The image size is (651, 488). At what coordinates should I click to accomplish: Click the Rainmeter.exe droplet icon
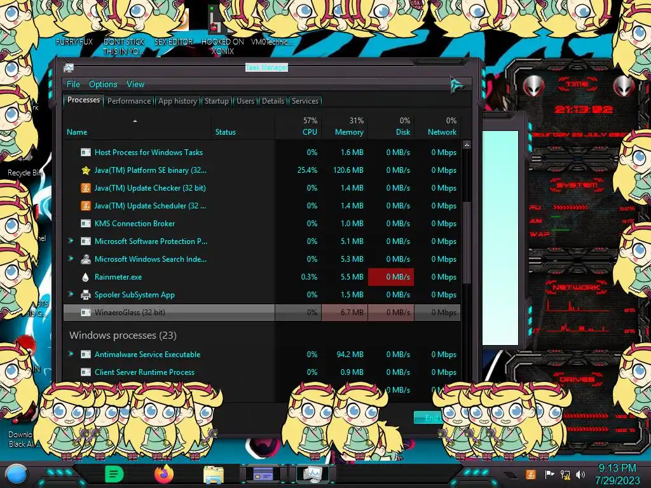(86, 277)
